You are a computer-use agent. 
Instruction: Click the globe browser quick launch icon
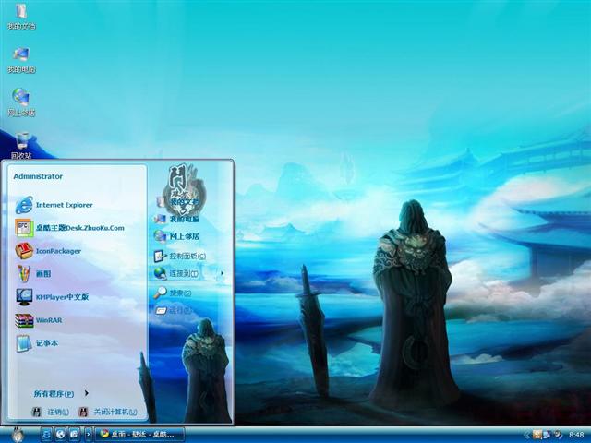pos(60,435)
